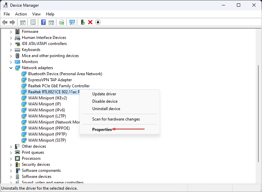The height and width of the screenshot is (192, 262).
Task: Click the red X uninstall device icon
Action: 90,22
